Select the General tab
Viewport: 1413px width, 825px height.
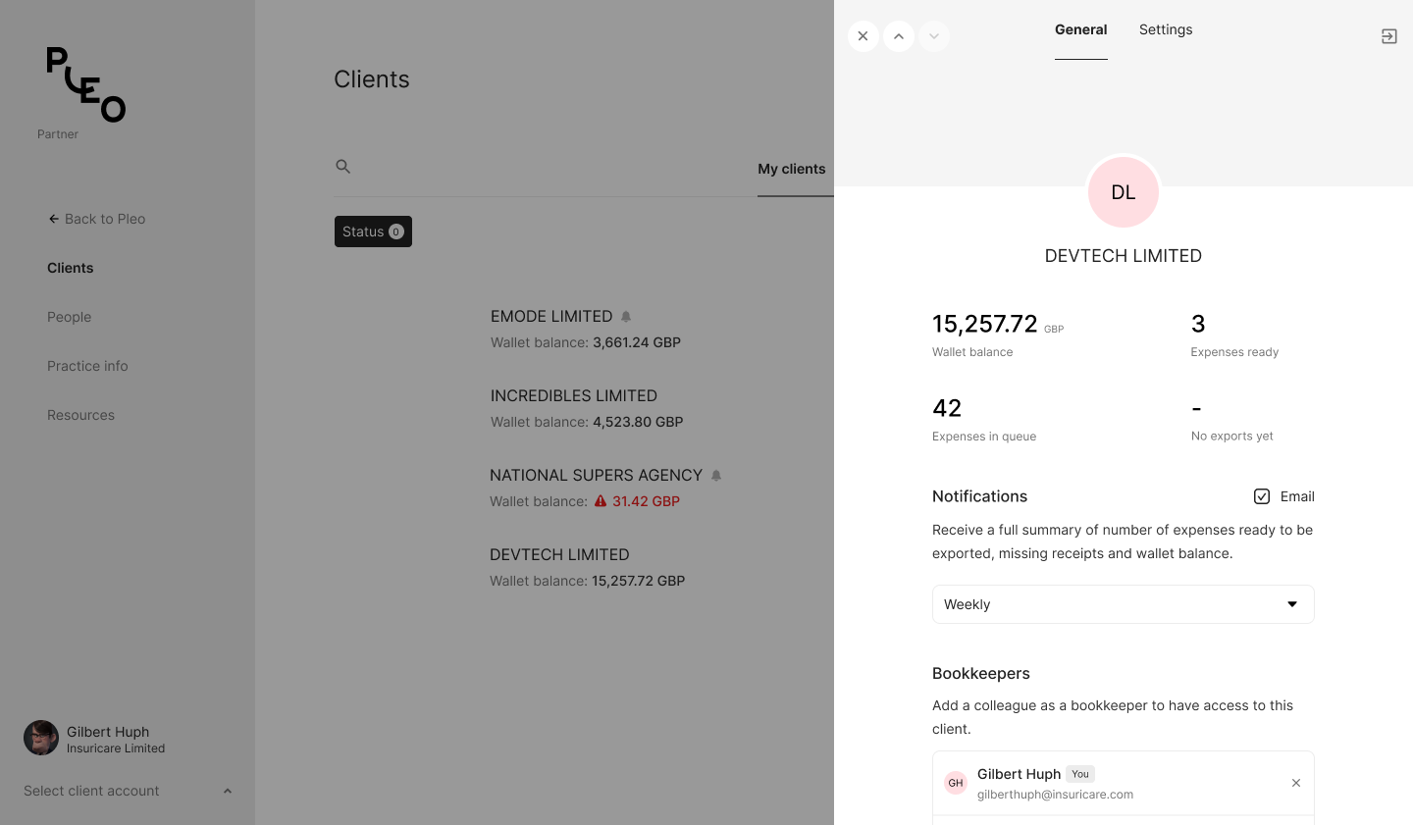point(1080,29)
